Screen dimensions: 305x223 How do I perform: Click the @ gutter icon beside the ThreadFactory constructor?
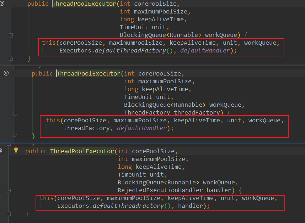click(x=6, y=73)
